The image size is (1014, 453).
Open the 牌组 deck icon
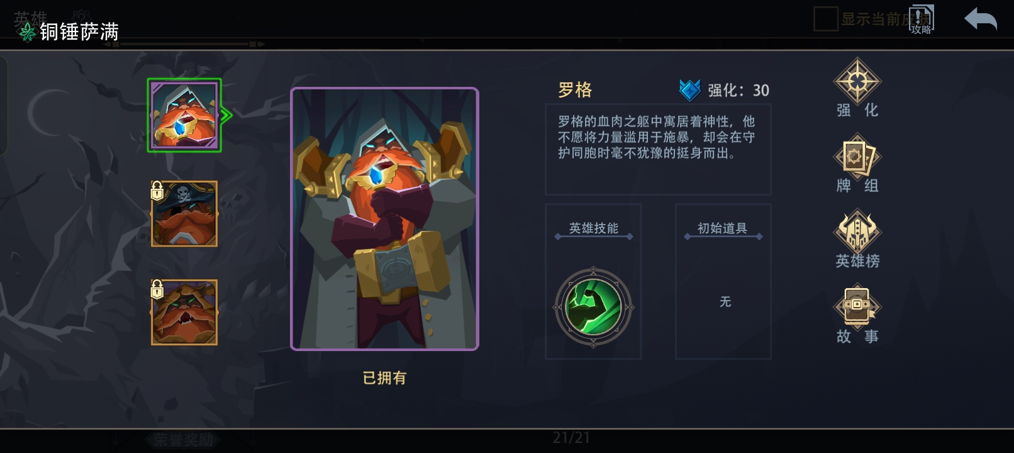coord(857,156)
